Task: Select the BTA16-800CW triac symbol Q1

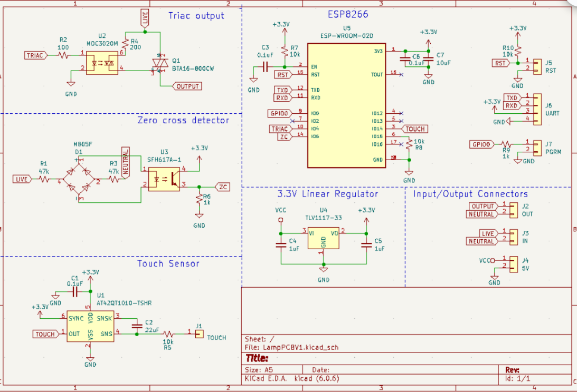Action: click(157, 63)
